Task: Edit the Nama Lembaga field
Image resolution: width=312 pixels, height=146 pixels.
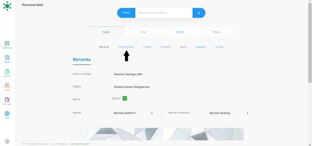Action: (181, 74)
